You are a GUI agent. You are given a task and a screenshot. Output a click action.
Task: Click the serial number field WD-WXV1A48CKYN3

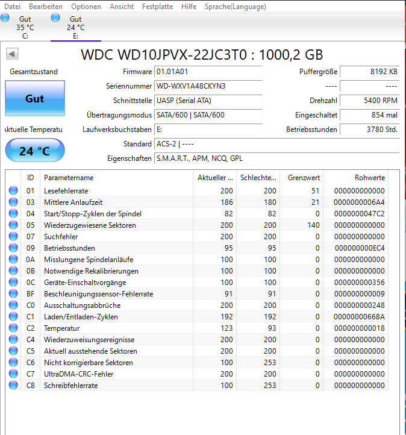[208, 86]
